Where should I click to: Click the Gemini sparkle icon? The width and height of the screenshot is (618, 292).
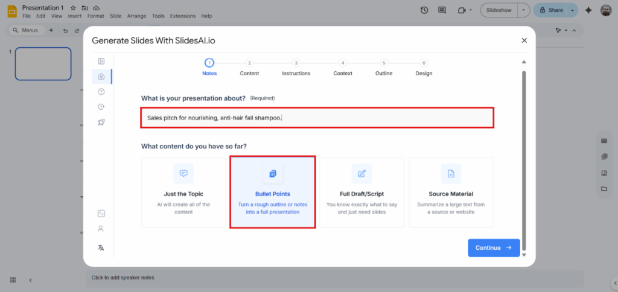click(588, 10)
